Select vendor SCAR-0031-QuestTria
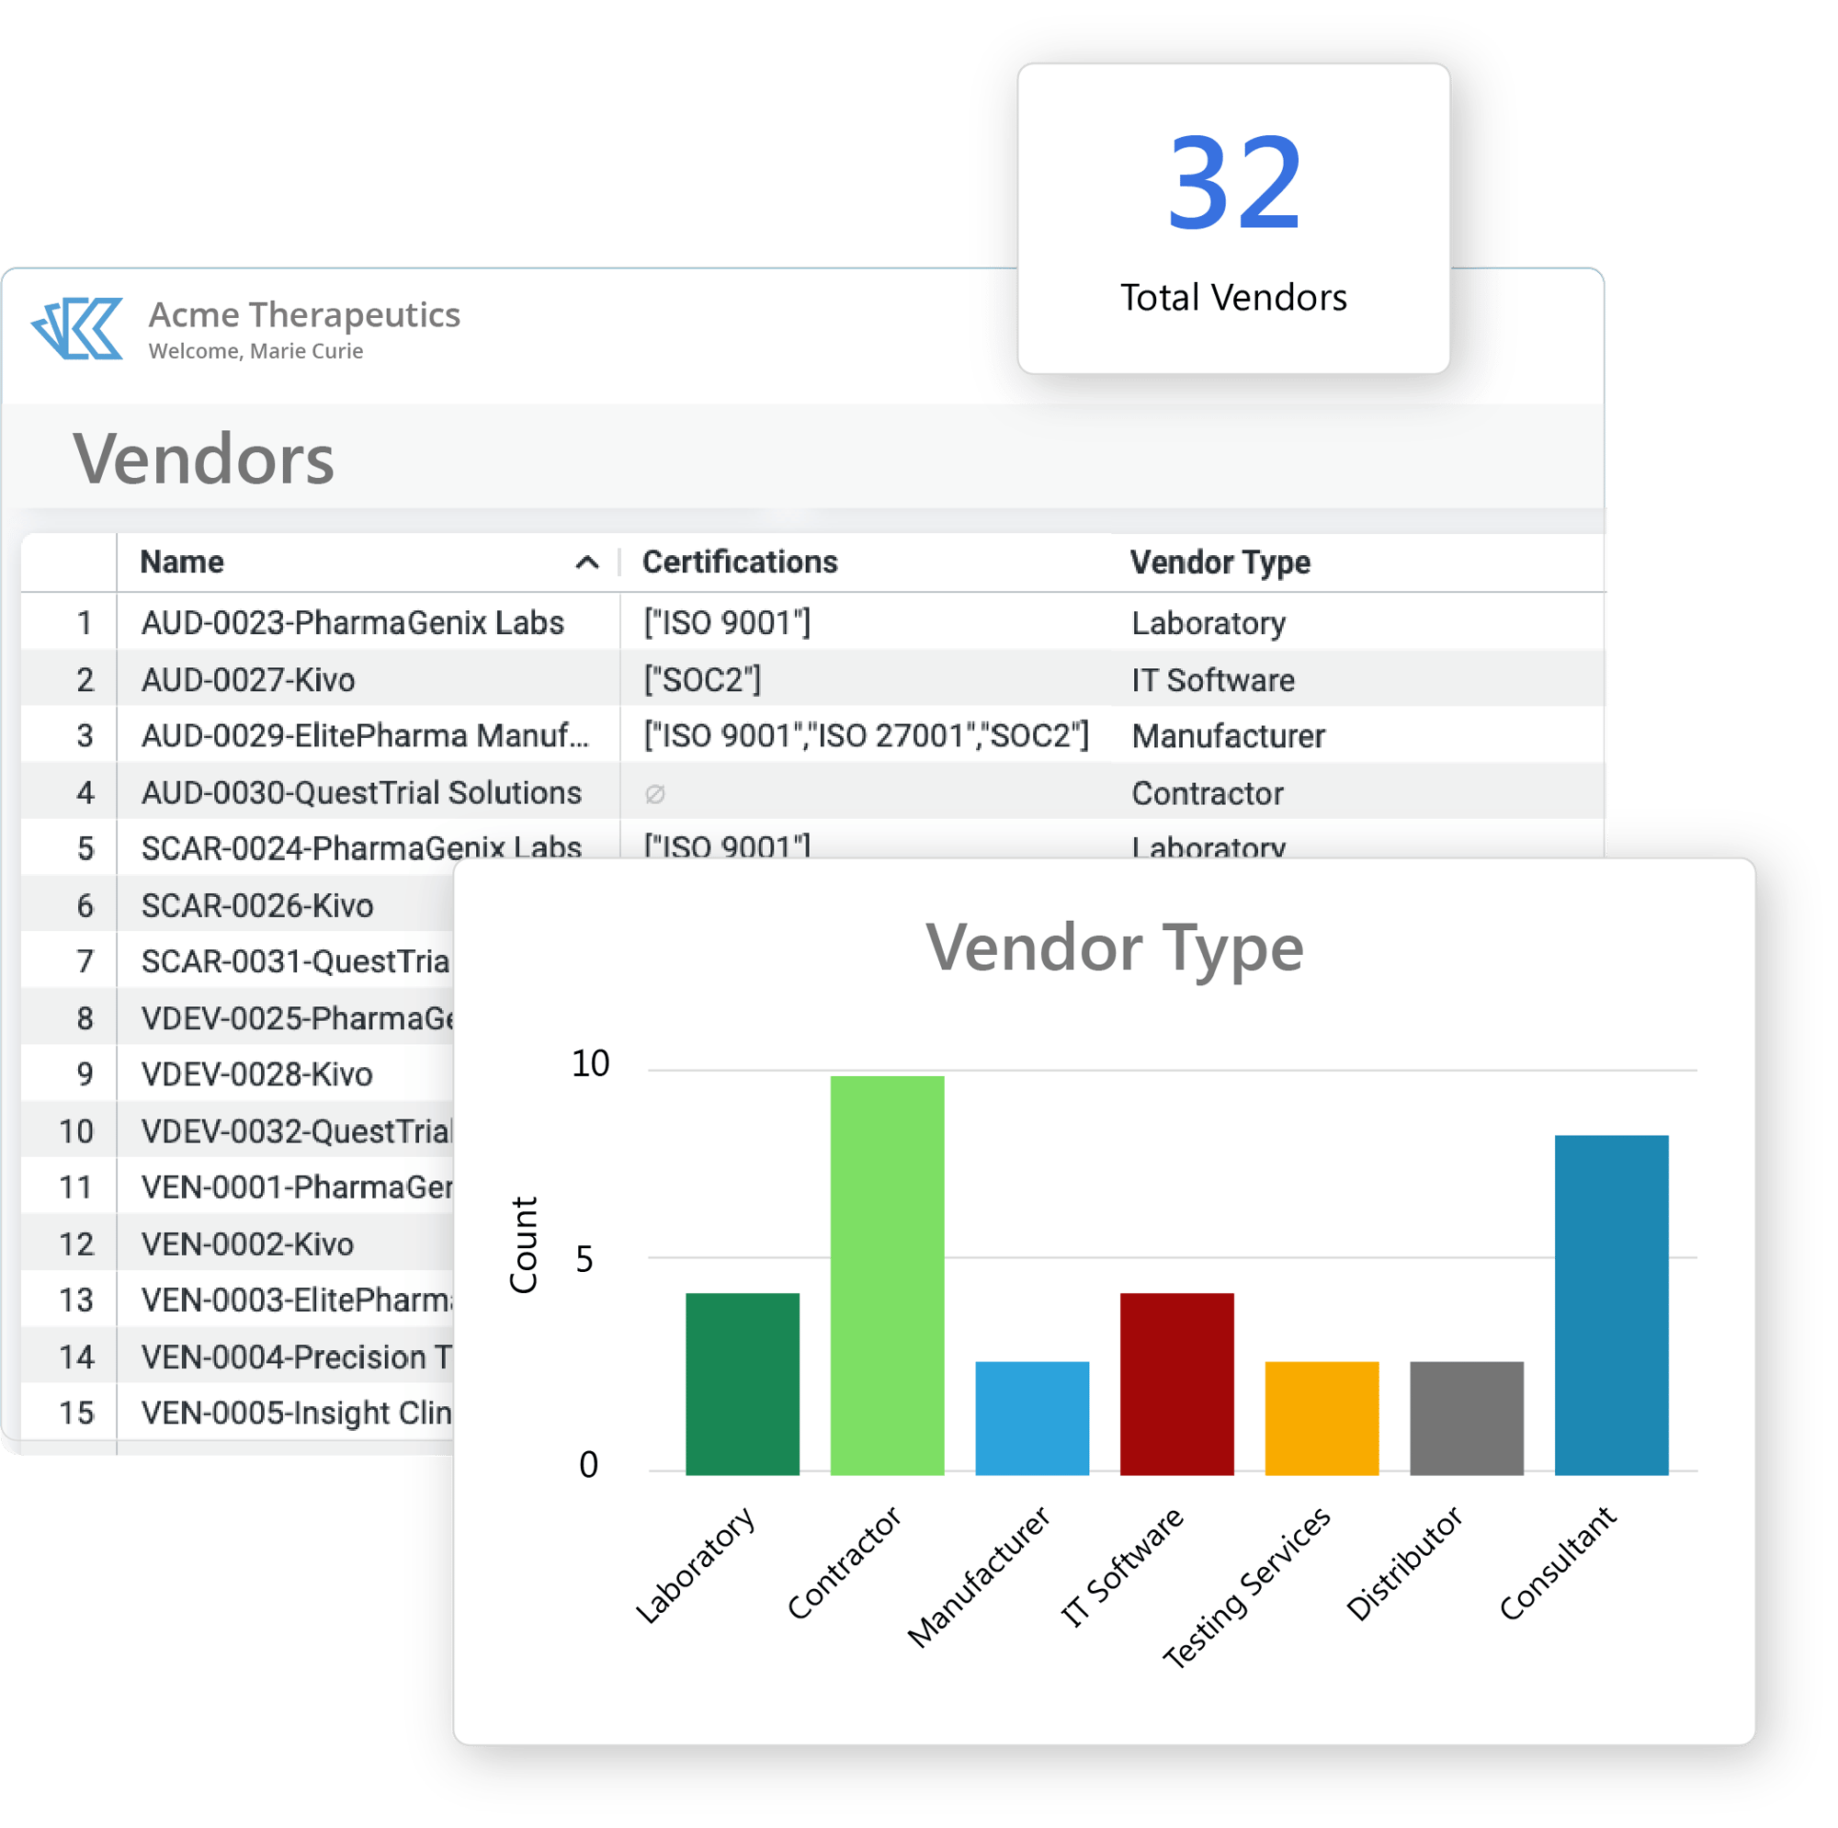This screenshot has width=1838, height=1828. [296, 961]
